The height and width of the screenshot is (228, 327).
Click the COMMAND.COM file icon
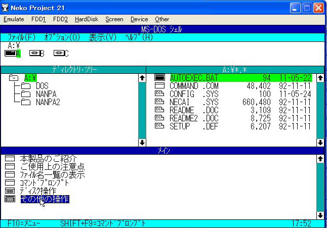159,86
